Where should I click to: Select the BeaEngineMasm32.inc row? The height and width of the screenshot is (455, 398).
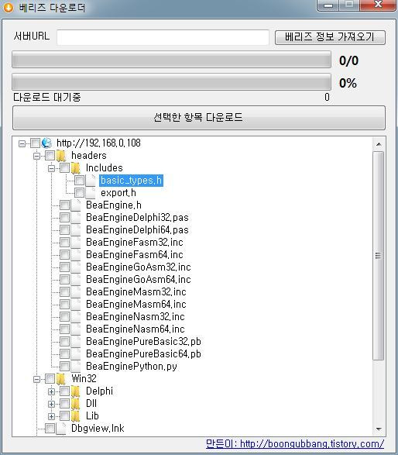tap(136, 292)
